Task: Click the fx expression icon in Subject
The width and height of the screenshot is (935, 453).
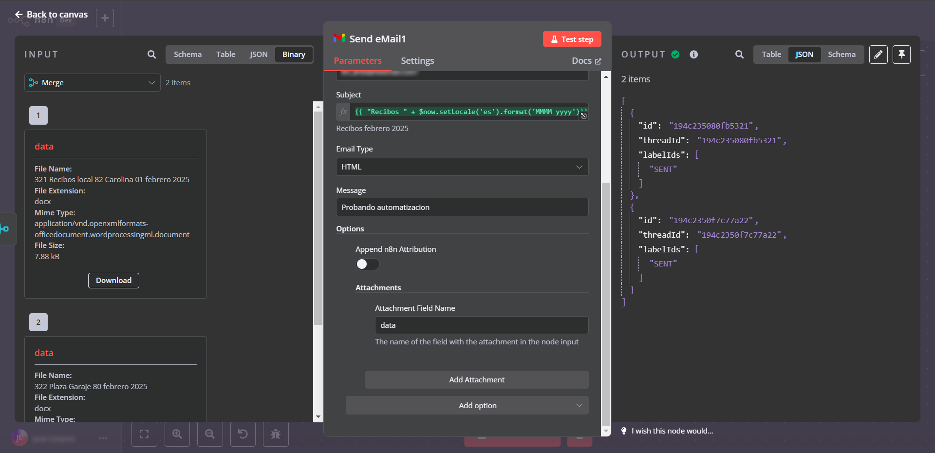Action: pyautogui.click(x=343, y=112)
